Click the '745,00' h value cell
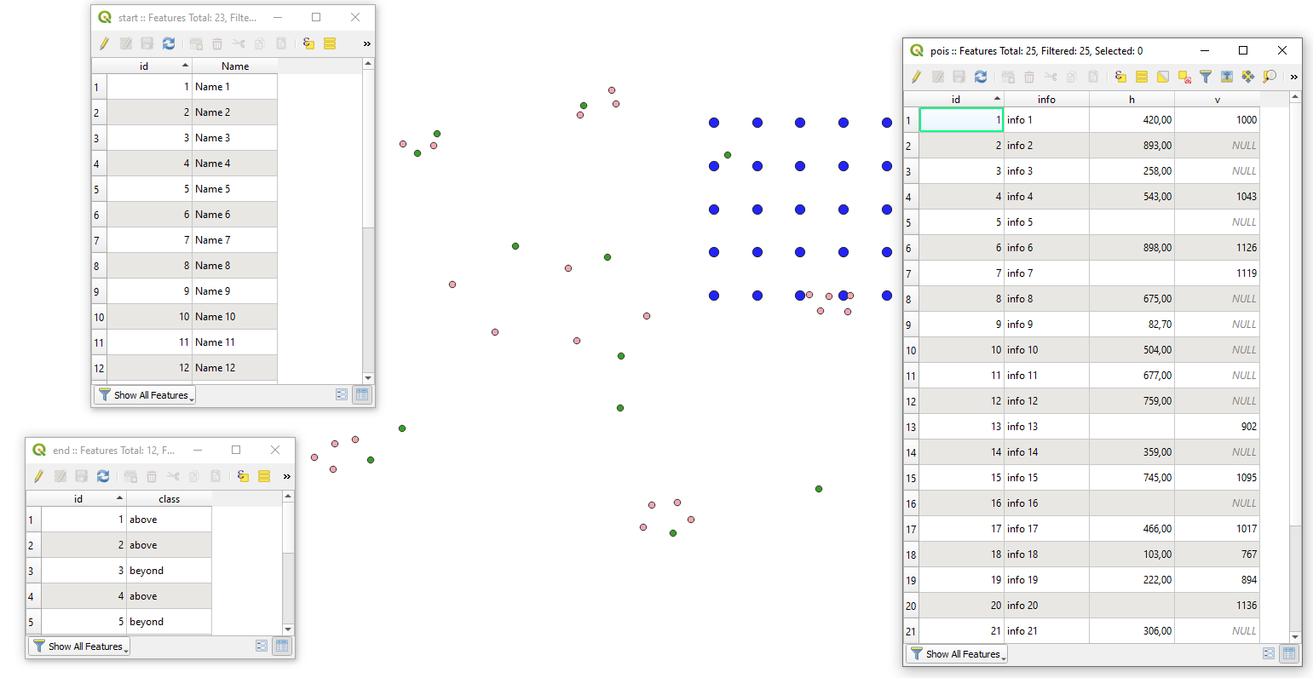Image resolution: width=1313 pixels, height=678 pixels. [x=1132, y=478]
